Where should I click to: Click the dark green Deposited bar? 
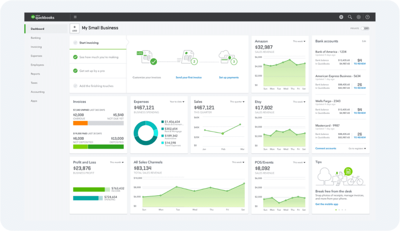point(106,147)
